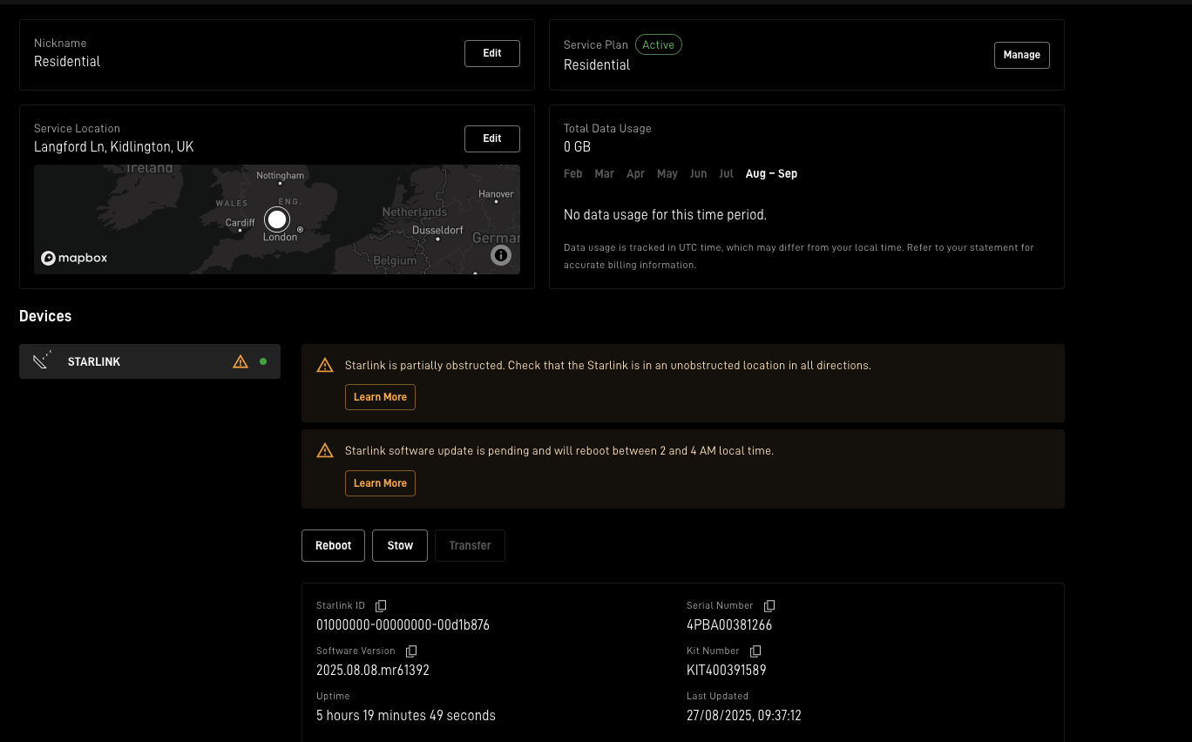Click the Mapbox logo on map
The width and height of the screenshot is (1192, 742).
(74, 258)
